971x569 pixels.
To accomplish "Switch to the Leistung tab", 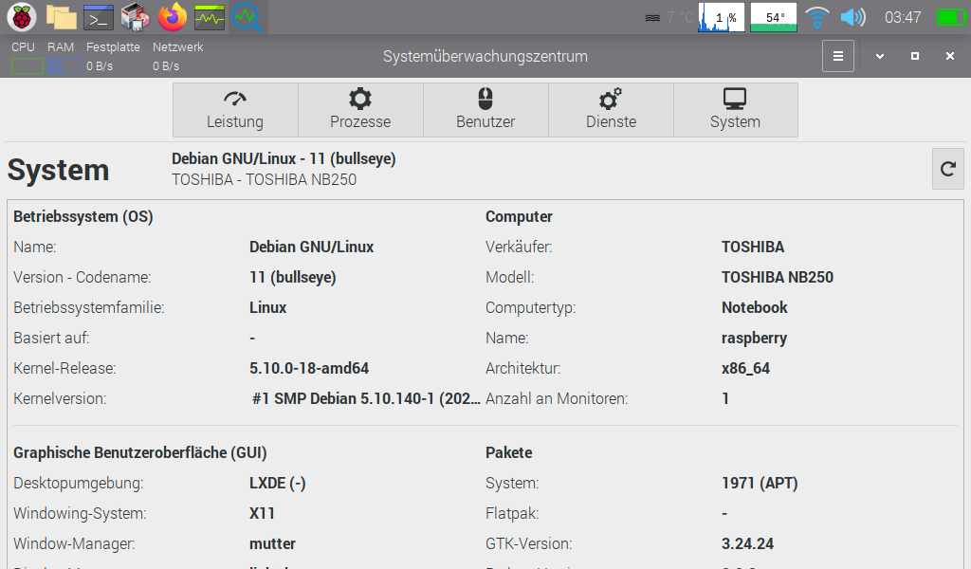I will click(x=235, y=110).
